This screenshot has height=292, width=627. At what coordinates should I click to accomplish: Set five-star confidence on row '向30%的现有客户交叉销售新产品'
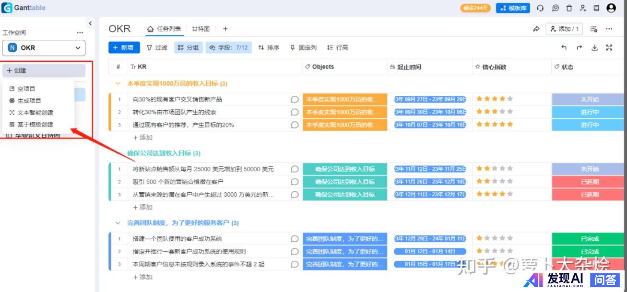tap(510, 99)
